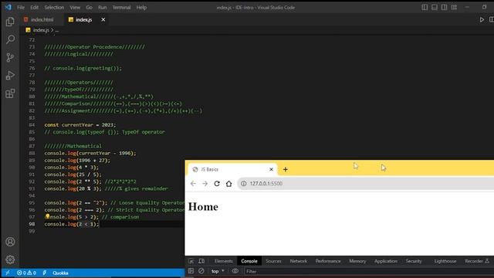494x278 pixels.
Task: Open the Go menu
Action: [x=90, y=7]
